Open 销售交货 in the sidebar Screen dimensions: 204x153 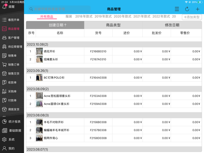(x=11, y=74)
